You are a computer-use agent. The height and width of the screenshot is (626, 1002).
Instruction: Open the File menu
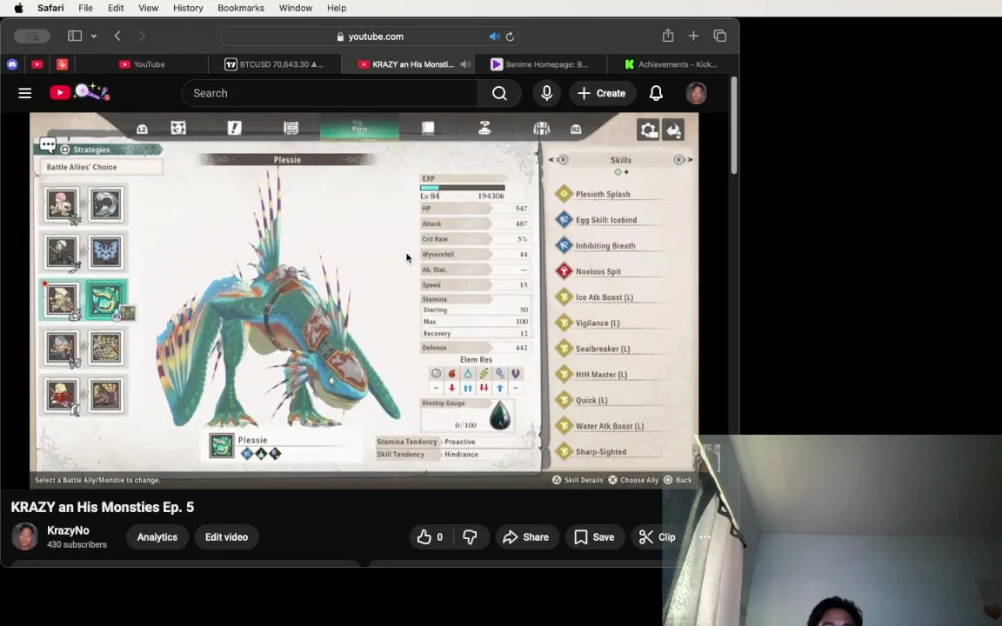[85, 8]
